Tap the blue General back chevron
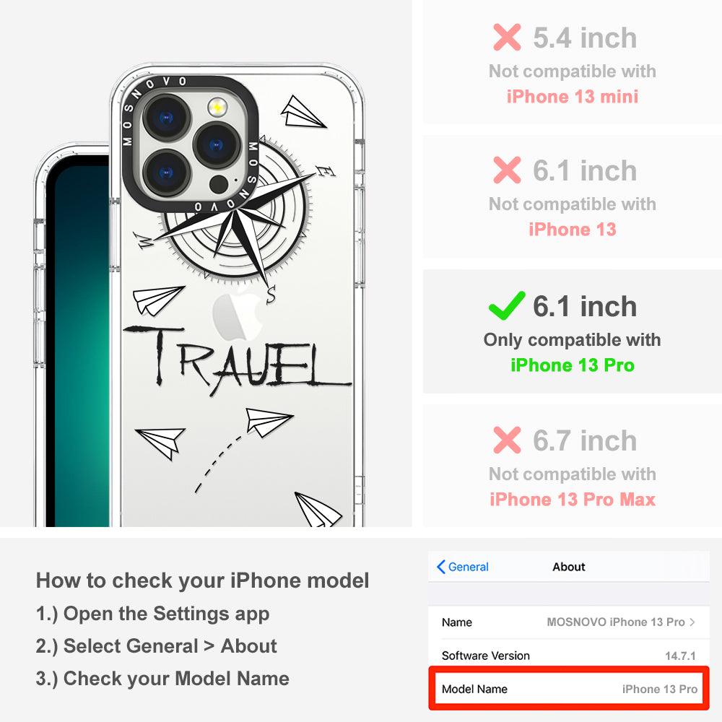This screenshot has height=722, width=722. coord(440,567)
